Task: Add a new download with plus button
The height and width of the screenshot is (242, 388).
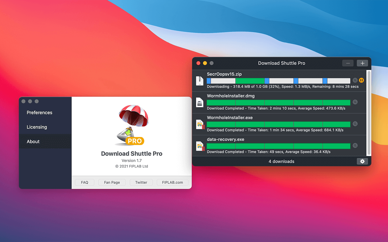Action: (362, 63)
